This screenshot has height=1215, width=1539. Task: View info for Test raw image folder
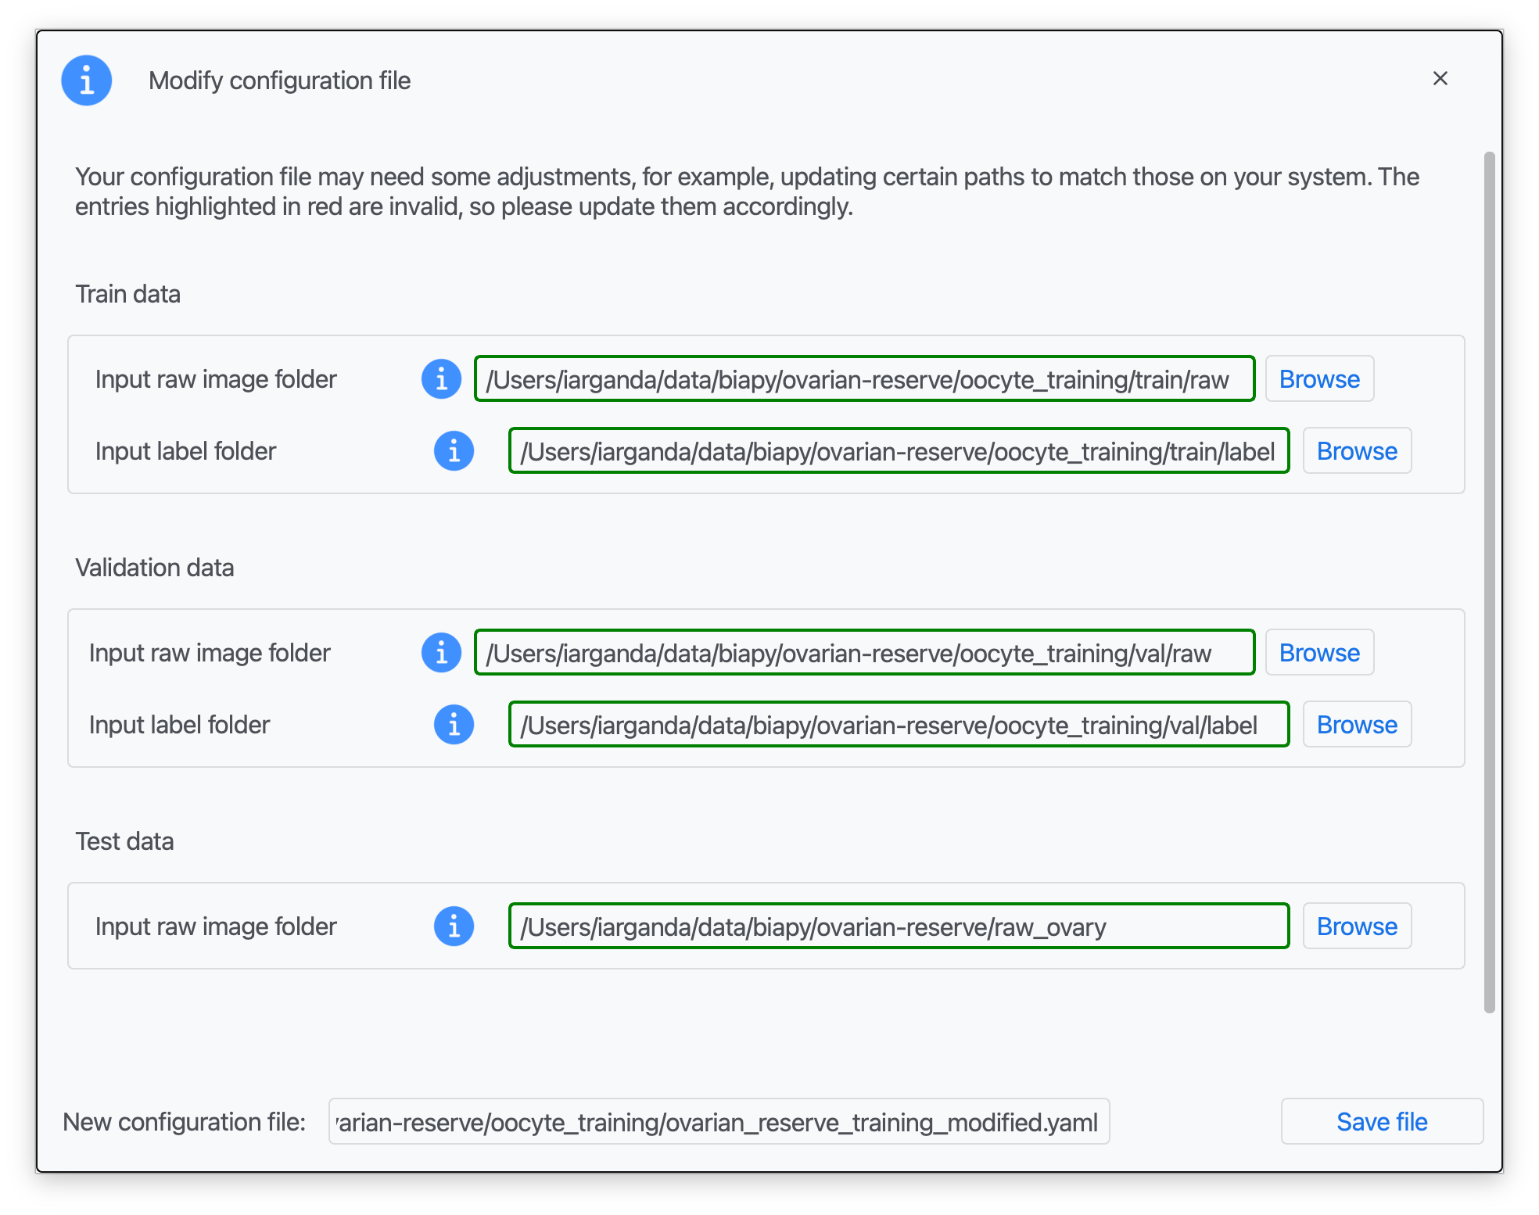[x=454, y=926]
